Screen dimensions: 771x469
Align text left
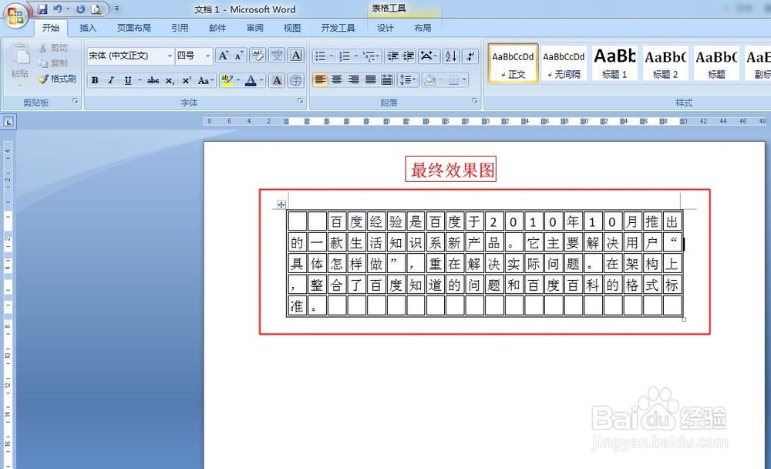320,79
